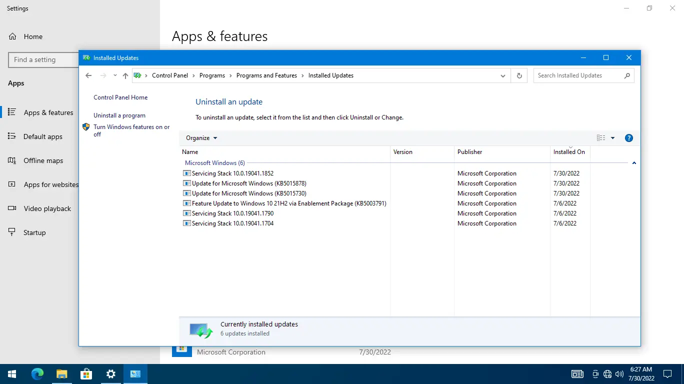Image resolution: width=684 pixels, height=384 pixels.
Task: Launch Microsoft Edge from the taskbar
Action: 37,374
